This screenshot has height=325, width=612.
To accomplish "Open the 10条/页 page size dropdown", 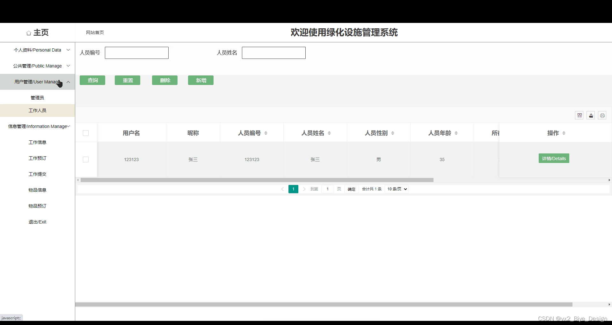I will 396,189.
